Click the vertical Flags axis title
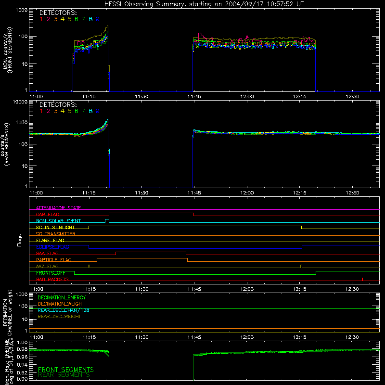Viewport: 385px width, 385px height. (19, 240)
